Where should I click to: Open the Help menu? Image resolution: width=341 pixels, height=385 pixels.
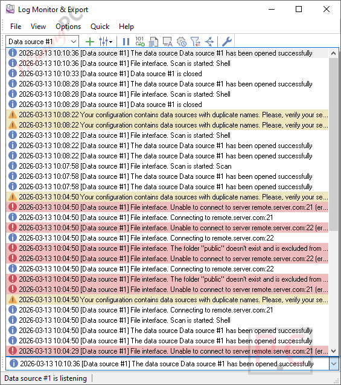126,27
